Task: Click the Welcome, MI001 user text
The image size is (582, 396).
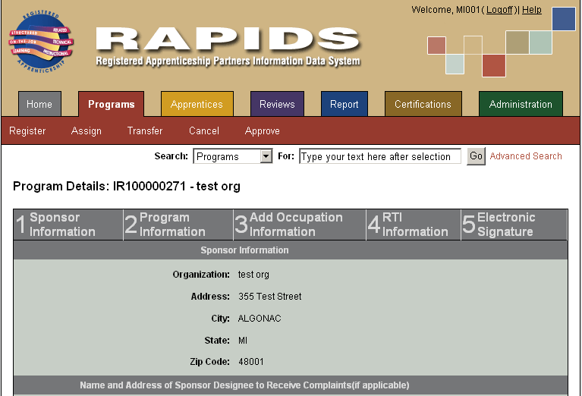Action: point(445,10)
